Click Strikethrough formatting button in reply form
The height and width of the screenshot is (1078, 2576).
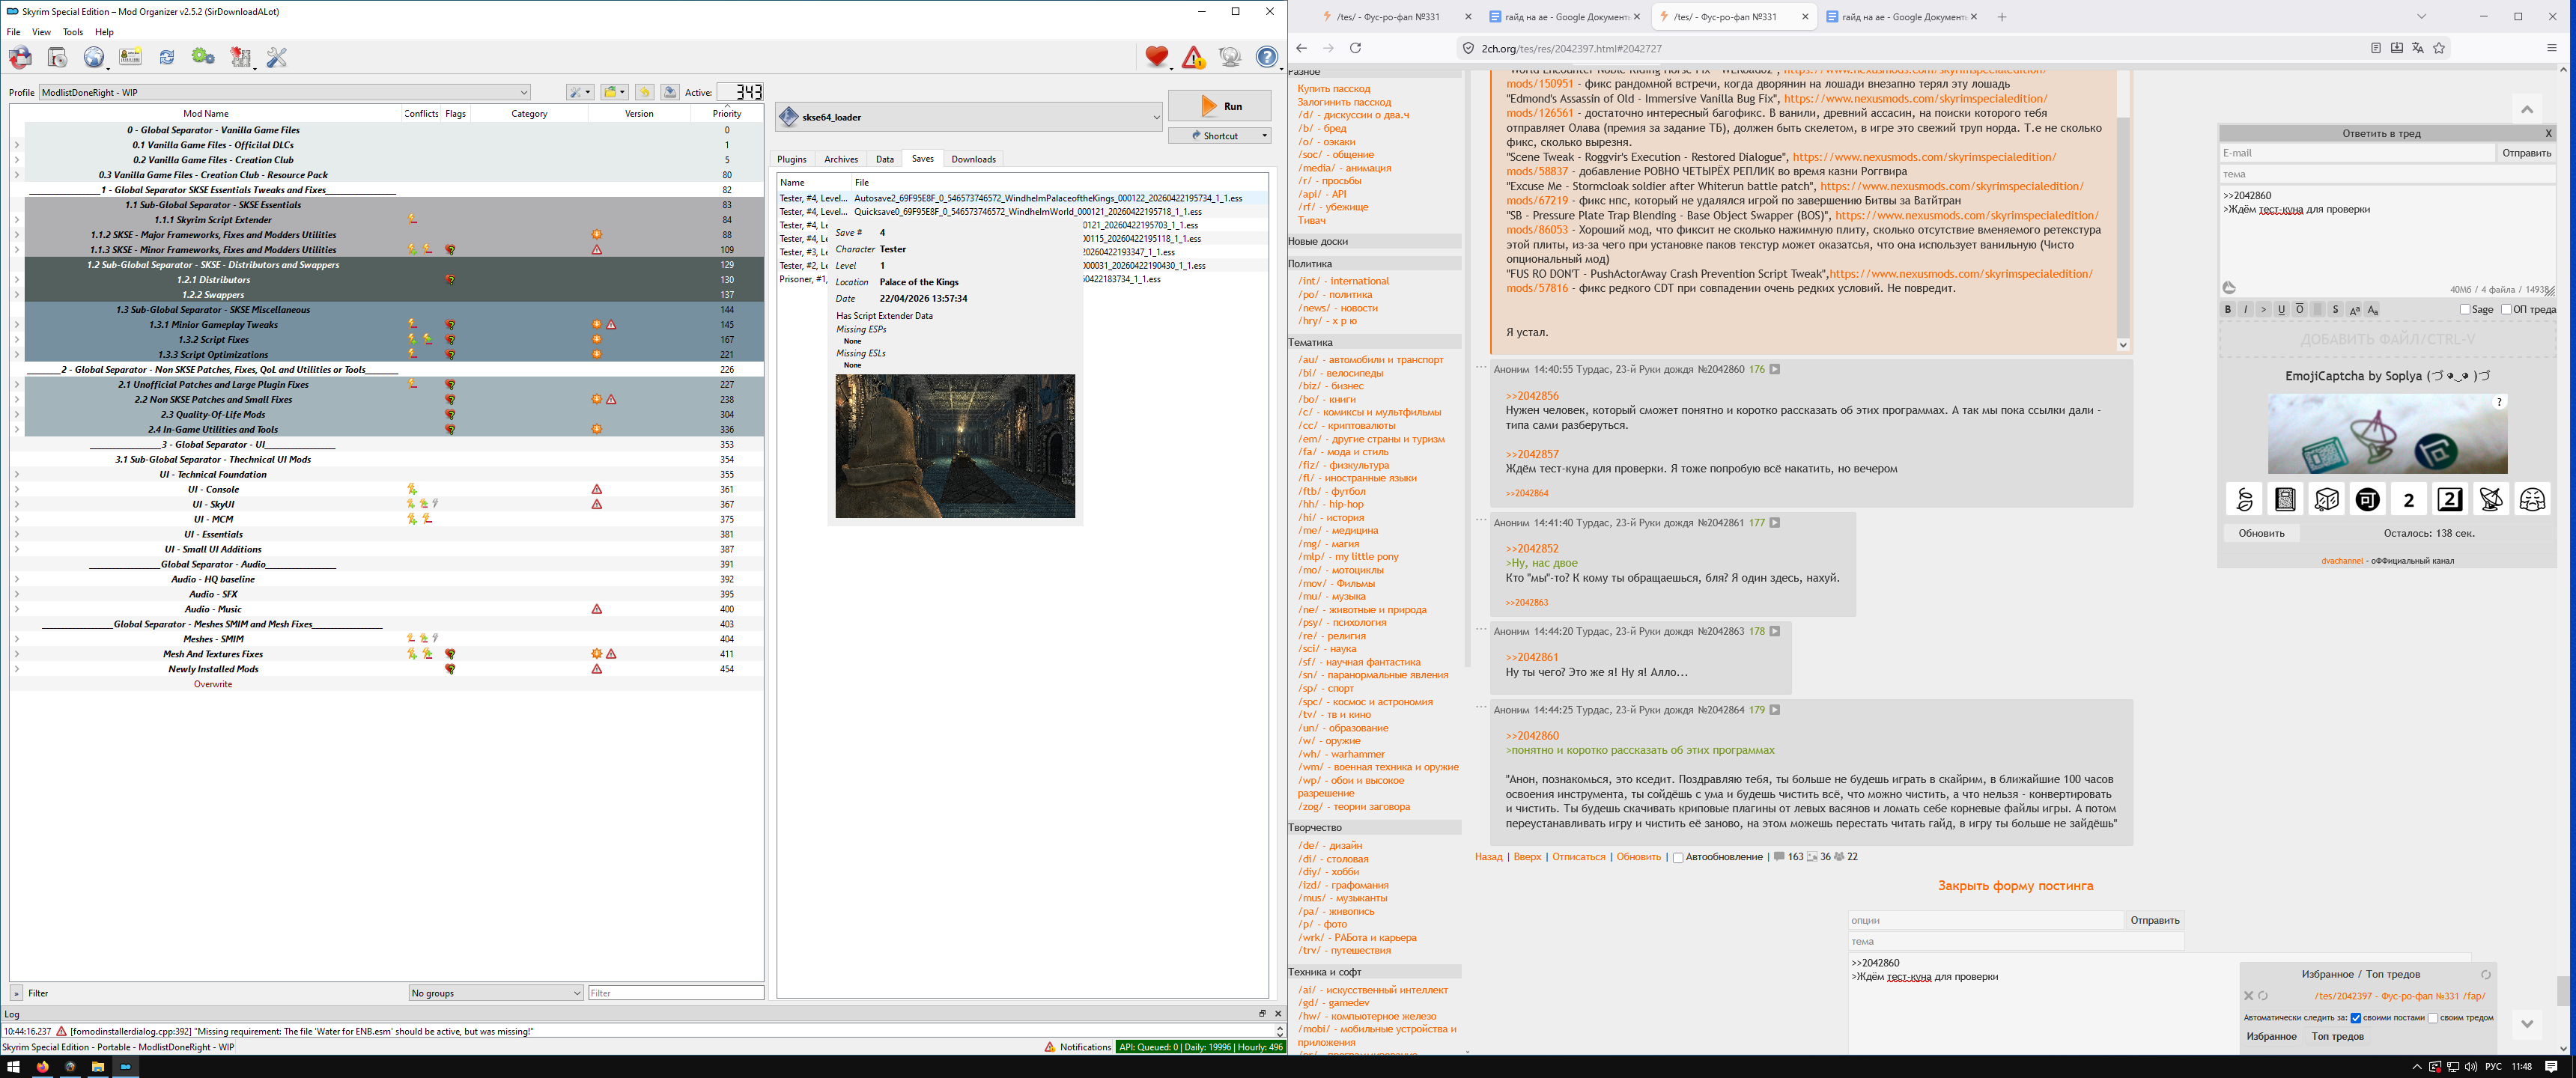[x=2335, y=310]
